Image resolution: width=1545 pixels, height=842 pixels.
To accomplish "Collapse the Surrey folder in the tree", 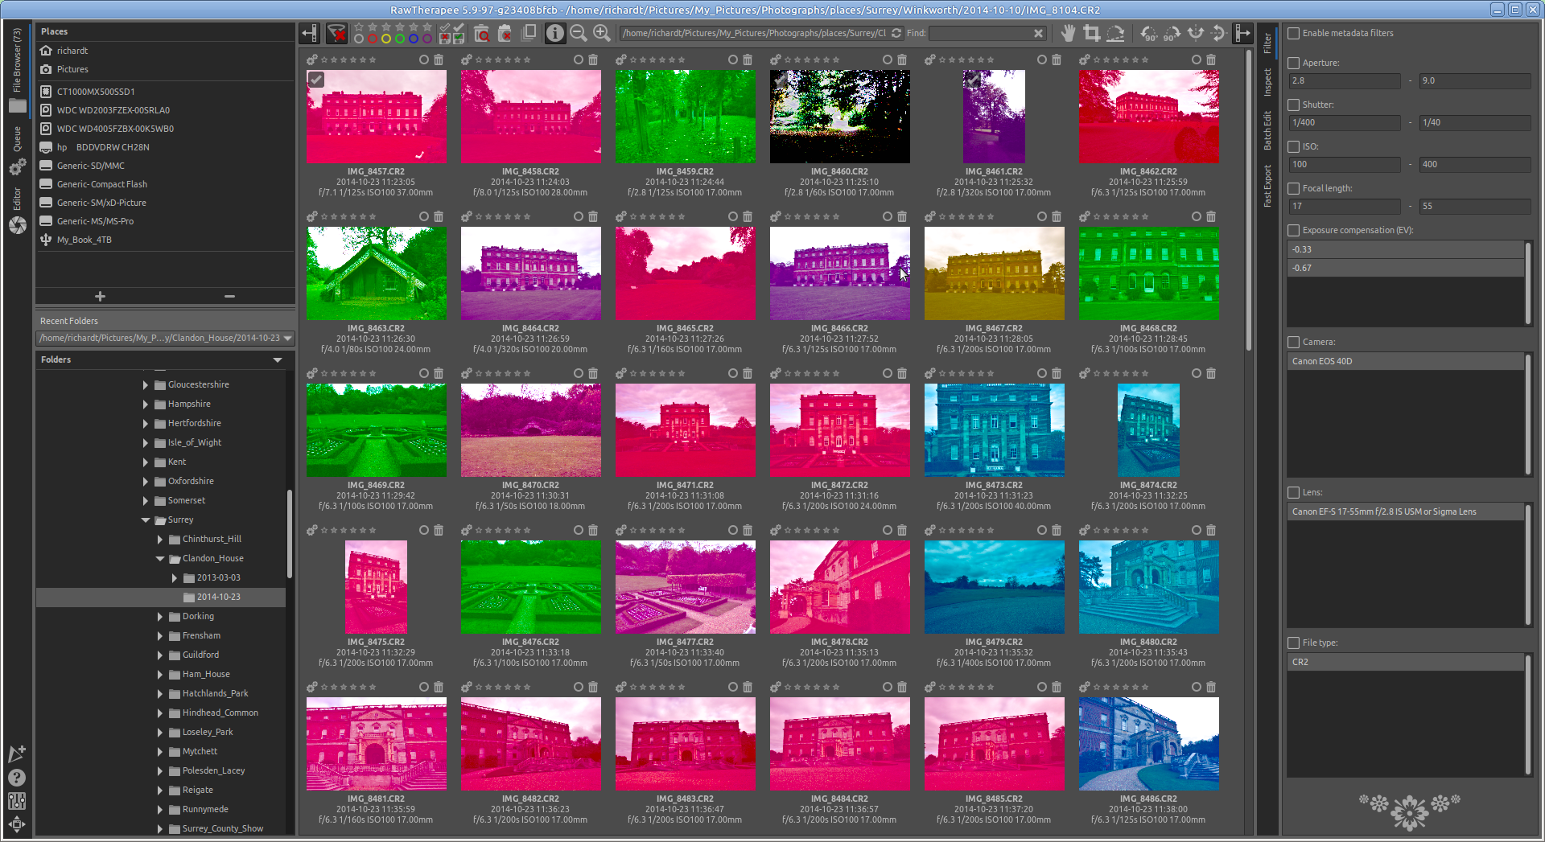I will (x=146, y=520).
